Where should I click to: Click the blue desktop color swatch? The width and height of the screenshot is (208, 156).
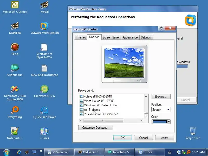coord(160,122)
